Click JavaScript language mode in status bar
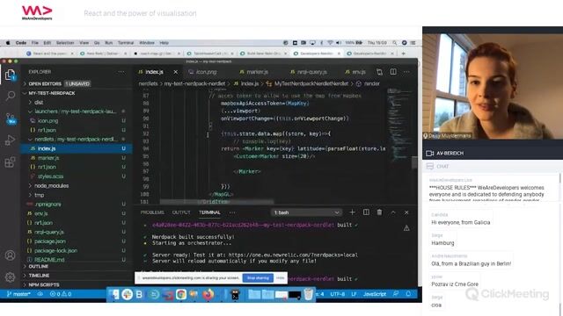Viewport: 563px width, 316px height. [x=375, y=294]
